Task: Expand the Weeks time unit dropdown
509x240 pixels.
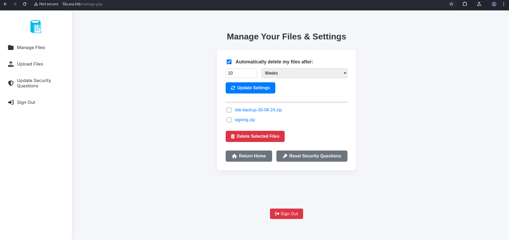Action: [x=304, y=73]
